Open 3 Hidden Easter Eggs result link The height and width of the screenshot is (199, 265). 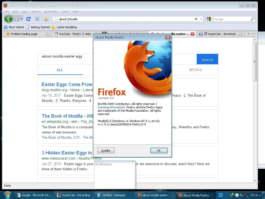tap(67, 153)
